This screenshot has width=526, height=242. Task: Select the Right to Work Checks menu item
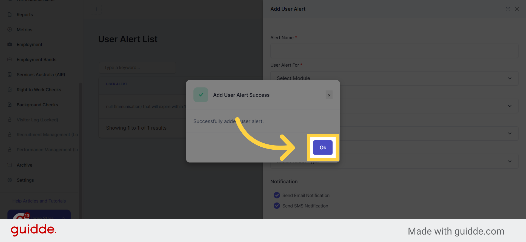(38, 90)
